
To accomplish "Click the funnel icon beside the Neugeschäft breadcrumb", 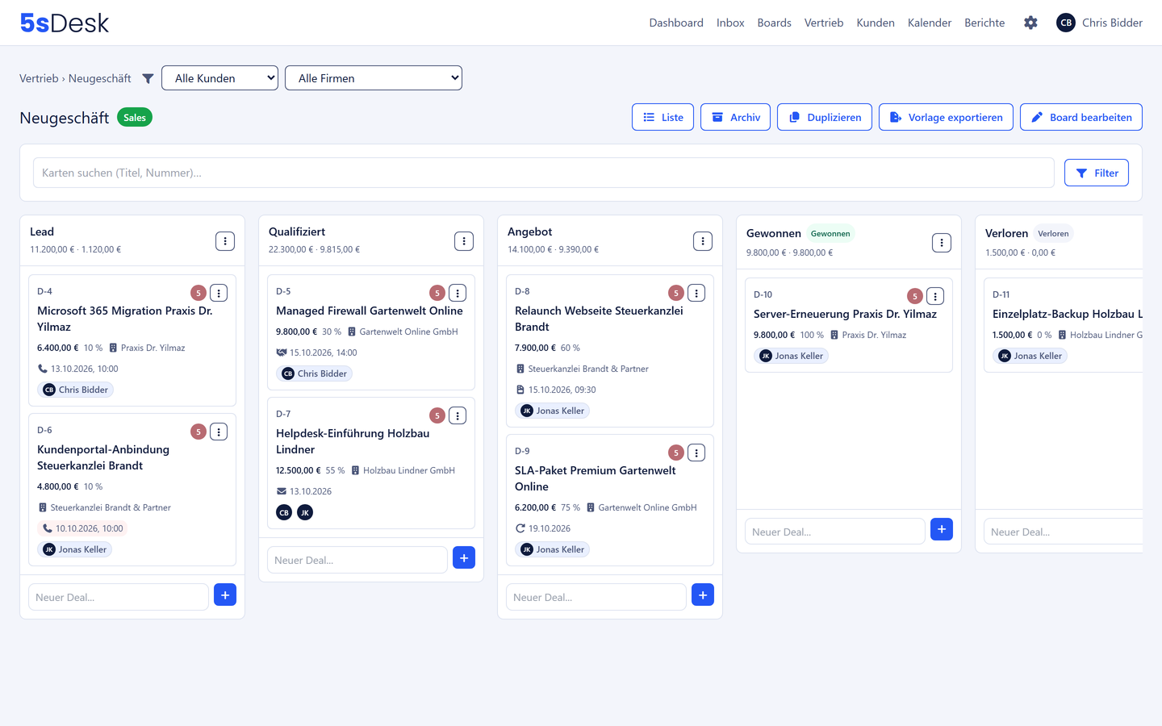I will [148, 78].
